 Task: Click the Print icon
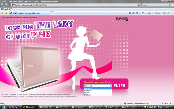149,13
